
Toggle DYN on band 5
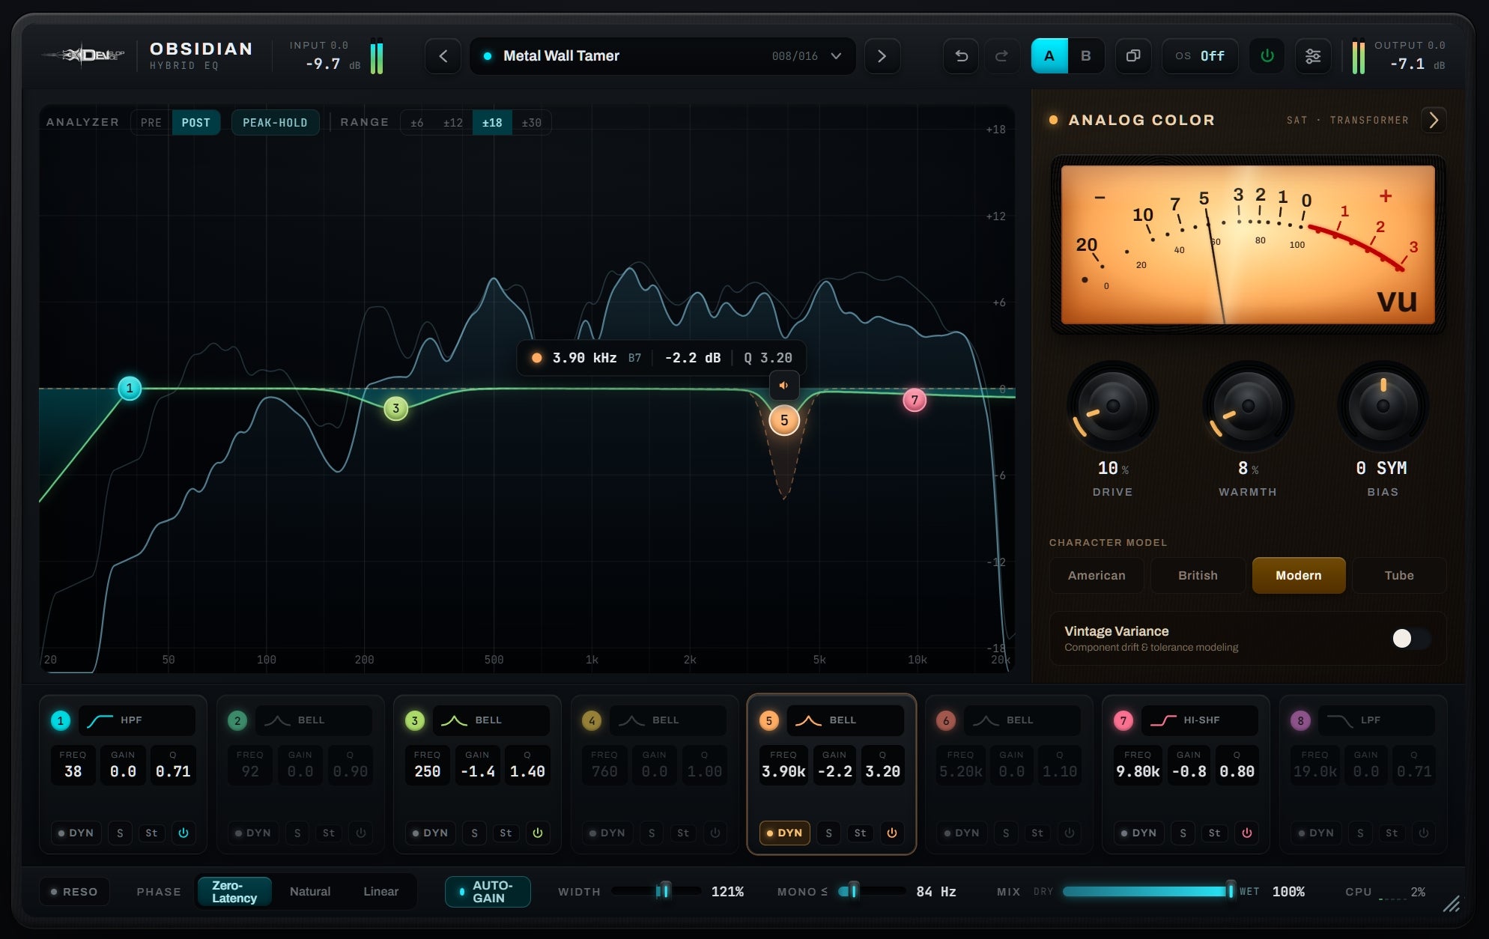(x=785, y=833)
